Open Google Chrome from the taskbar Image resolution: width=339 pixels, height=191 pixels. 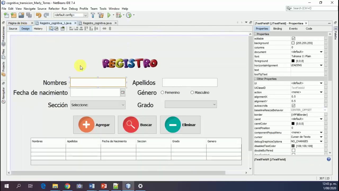coord(67,186)
